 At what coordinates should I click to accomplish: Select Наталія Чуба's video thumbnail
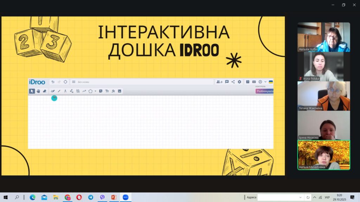pyautogui.click(x=323, y=37)
